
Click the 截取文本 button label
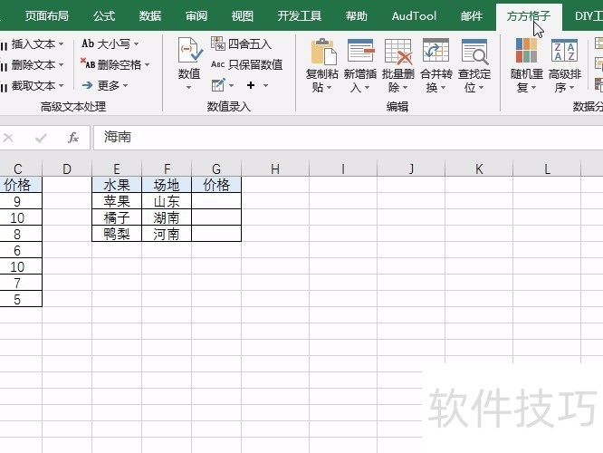(33, 85)
